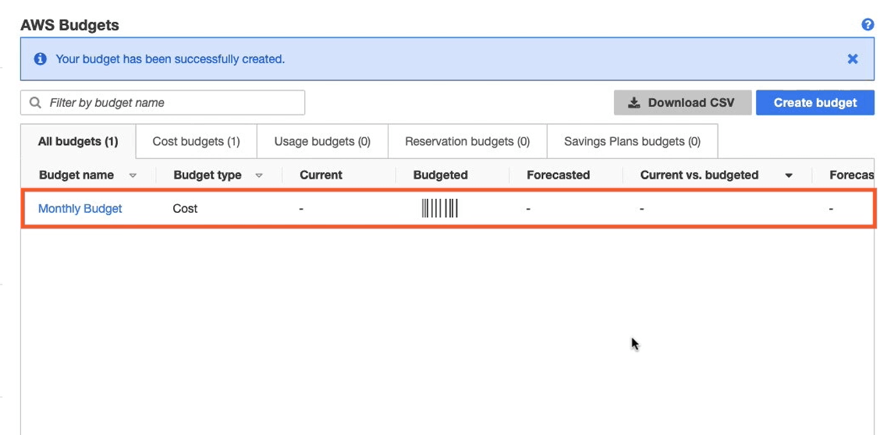Click the budgeted amount for Monthly Budget
The height and width of the screenshot is (435, 887).
(x=439, y=208)
